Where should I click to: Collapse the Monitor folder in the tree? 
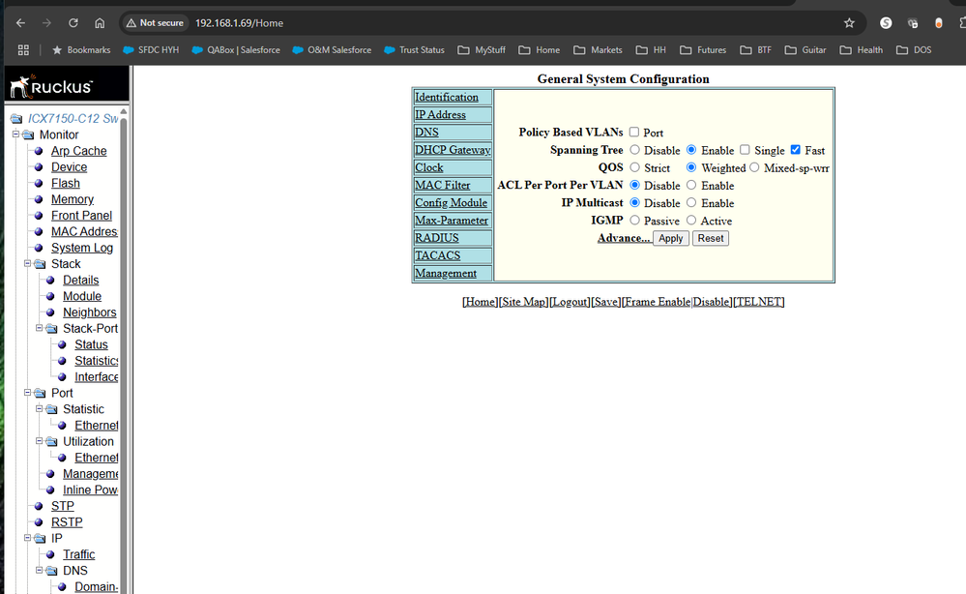[14, 134]
